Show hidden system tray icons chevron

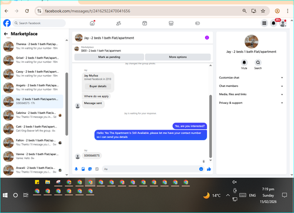pos(228,195)
